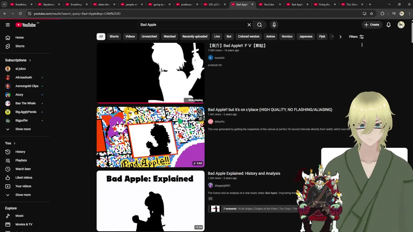Screen dimensions: 413x232
Task: Clear the search box with the X icon
Action: (249, 25)
